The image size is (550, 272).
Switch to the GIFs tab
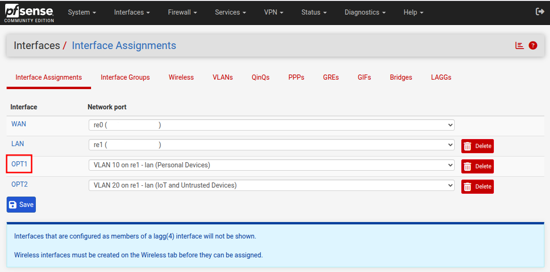365,77
